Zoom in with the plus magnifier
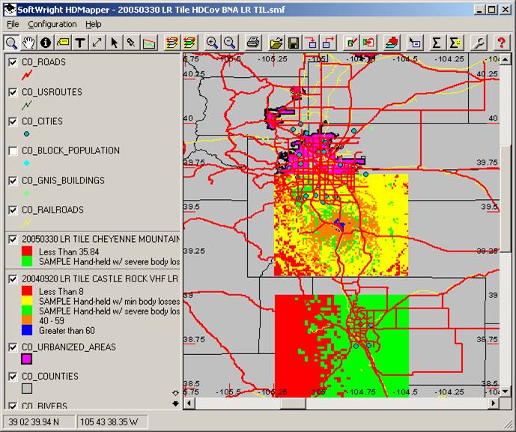This screenshot has width=516, height=432. [x=212, y=43]
